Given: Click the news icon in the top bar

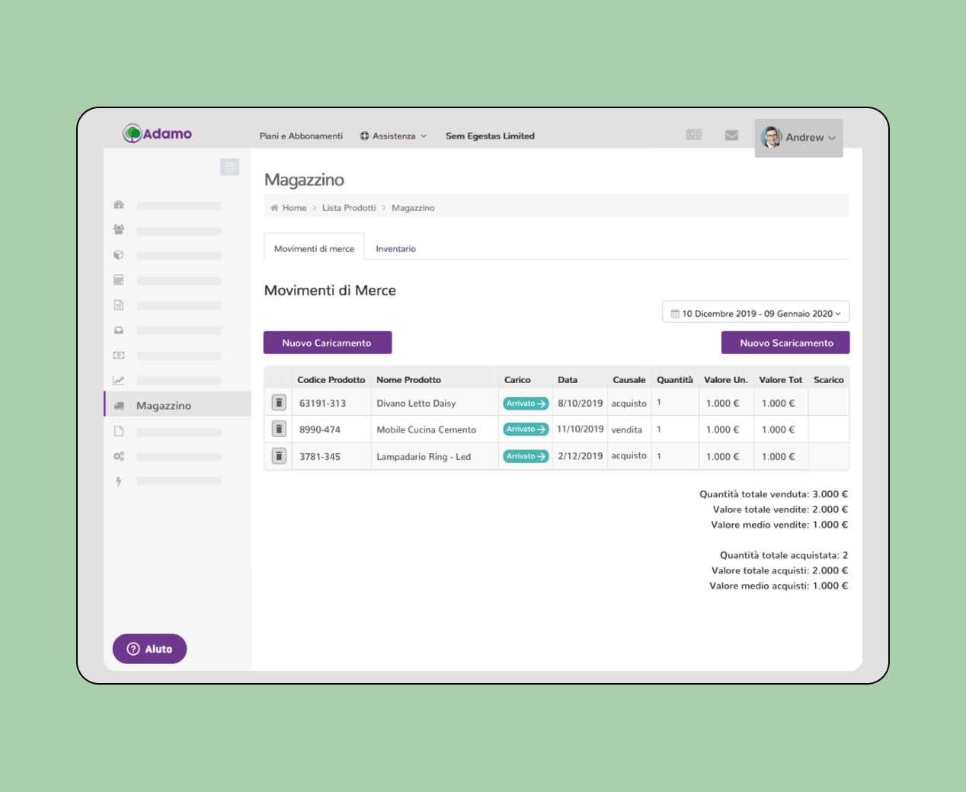Looking at the screenshot, I should point(693,134).
